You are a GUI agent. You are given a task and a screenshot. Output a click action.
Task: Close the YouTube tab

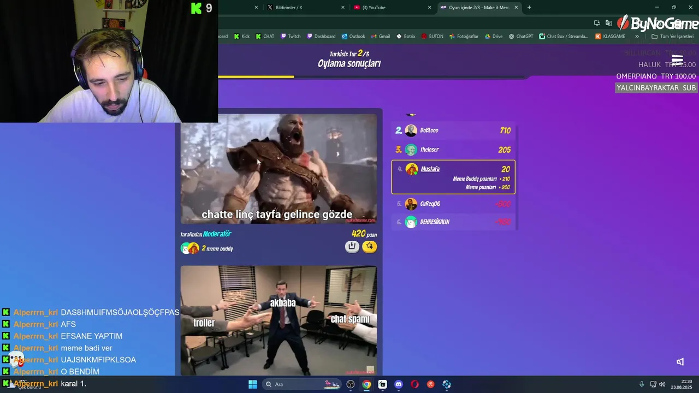tap(429, 8)
